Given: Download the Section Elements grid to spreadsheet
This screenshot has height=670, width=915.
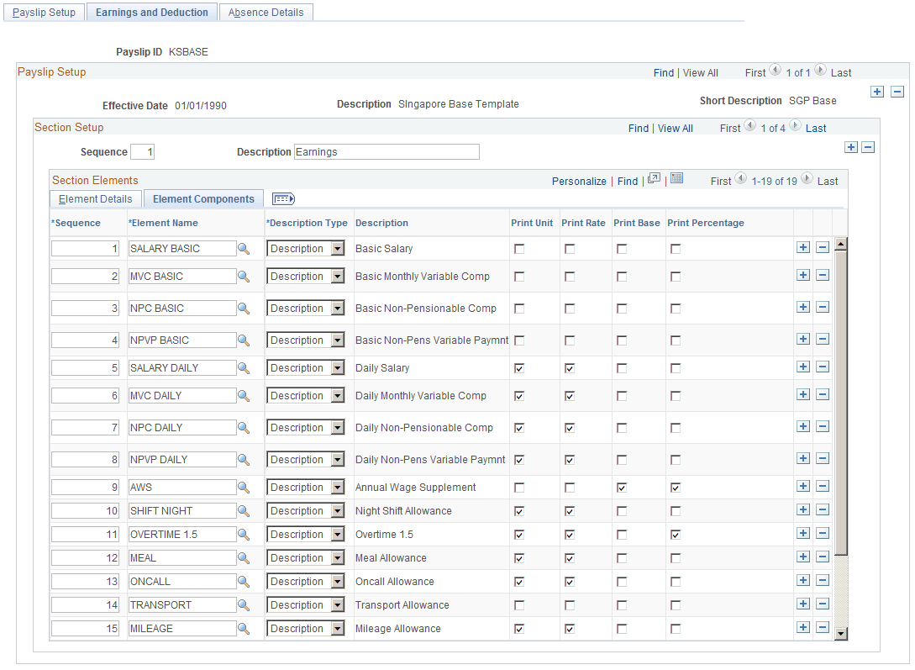Looking at the screenshot, I should (677, 180).
